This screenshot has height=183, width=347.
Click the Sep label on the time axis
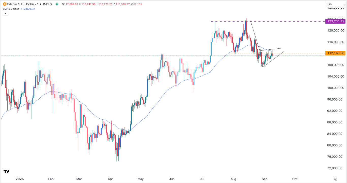tap(264, 179)
